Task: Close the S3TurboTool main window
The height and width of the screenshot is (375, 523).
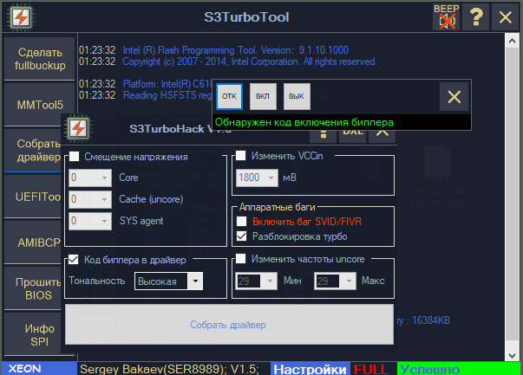Action: [506, 17]
